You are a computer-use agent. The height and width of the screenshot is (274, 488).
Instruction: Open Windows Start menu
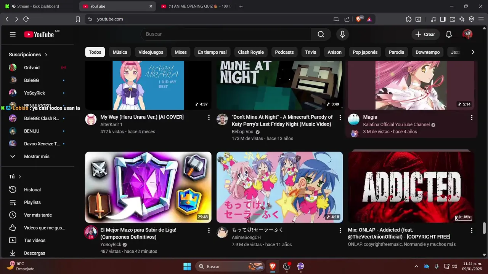[x=187, y=266]
